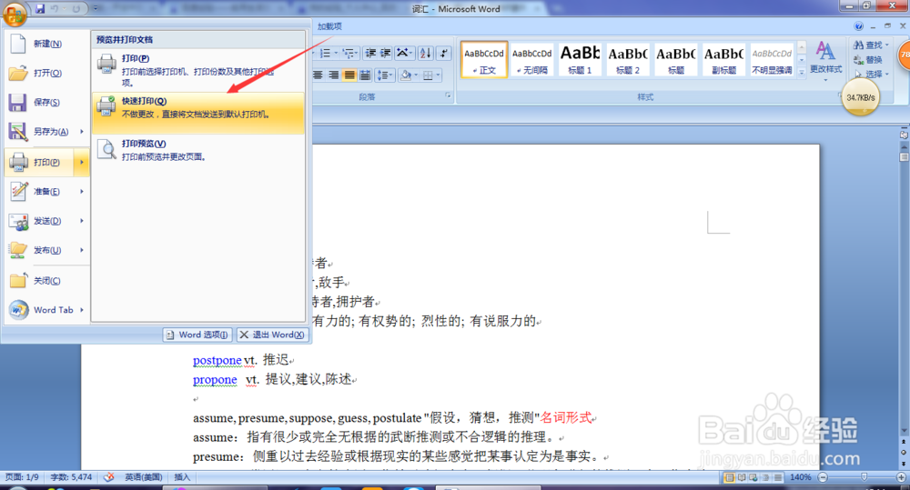Screen dimensions: 910x490
Task: Open paragraph dialog launcher
Action: pos(448,95)
